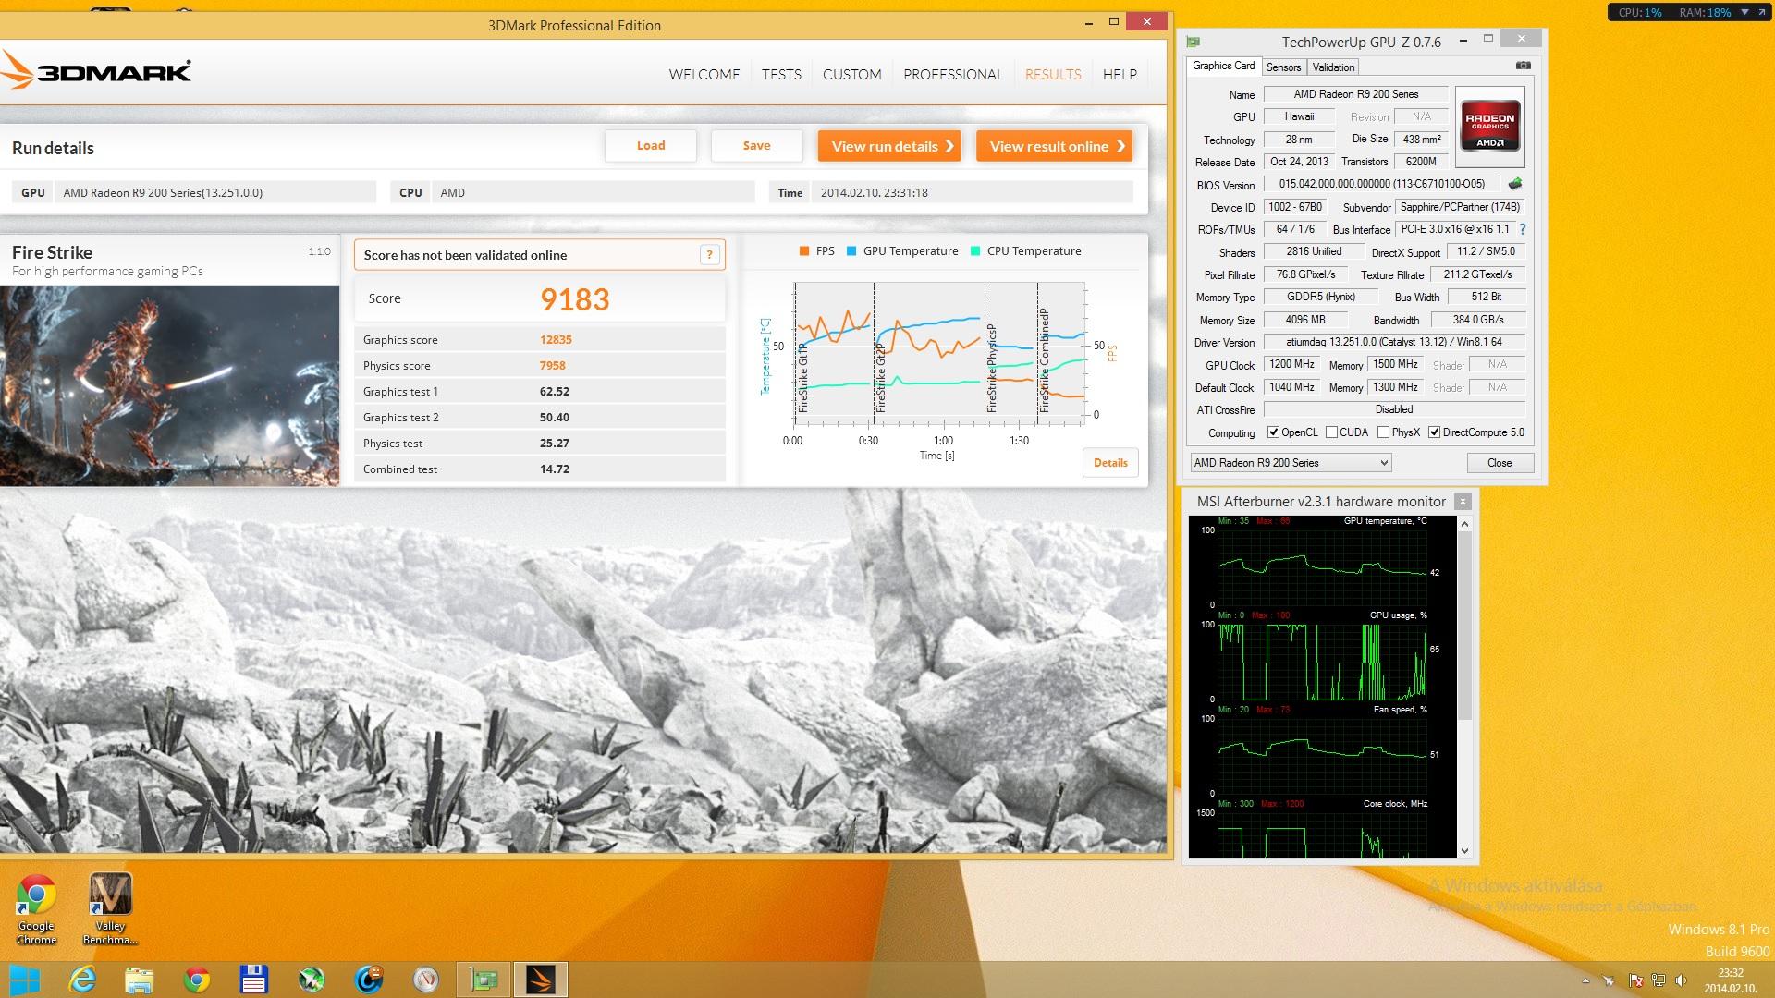
Task: Click the Graphics score value 12835
Action: 556,340
